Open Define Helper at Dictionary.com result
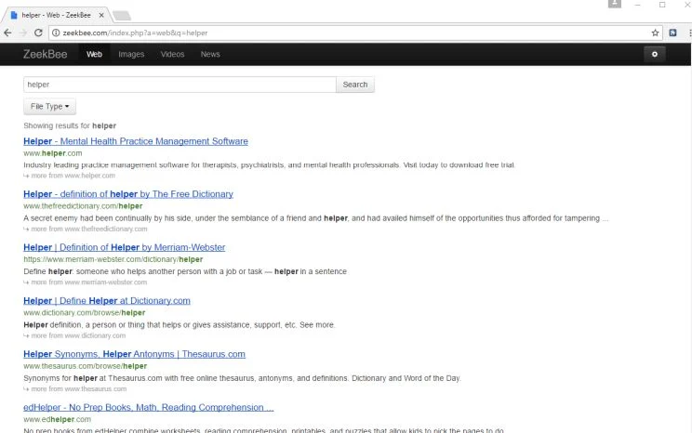Viewport: 692px width, 433px height. (x=107, y=301)
